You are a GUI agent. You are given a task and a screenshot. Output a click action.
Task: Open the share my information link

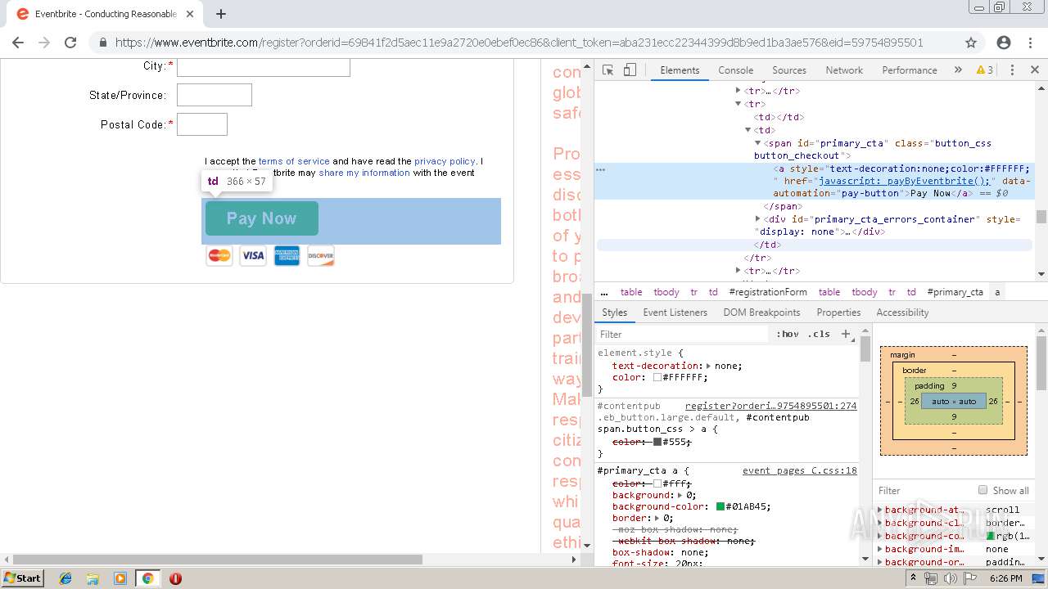[364, 173]
